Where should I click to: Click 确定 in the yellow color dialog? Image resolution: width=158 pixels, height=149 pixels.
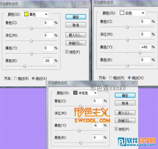point(76,17)
